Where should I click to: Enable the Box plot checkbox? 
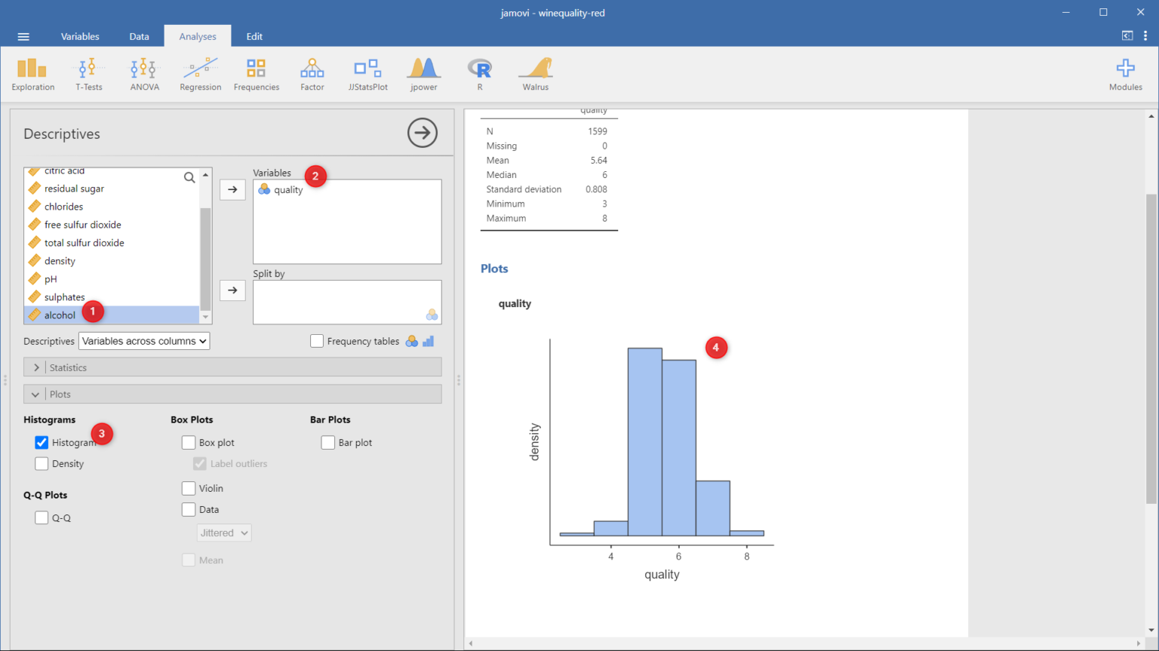189,443
